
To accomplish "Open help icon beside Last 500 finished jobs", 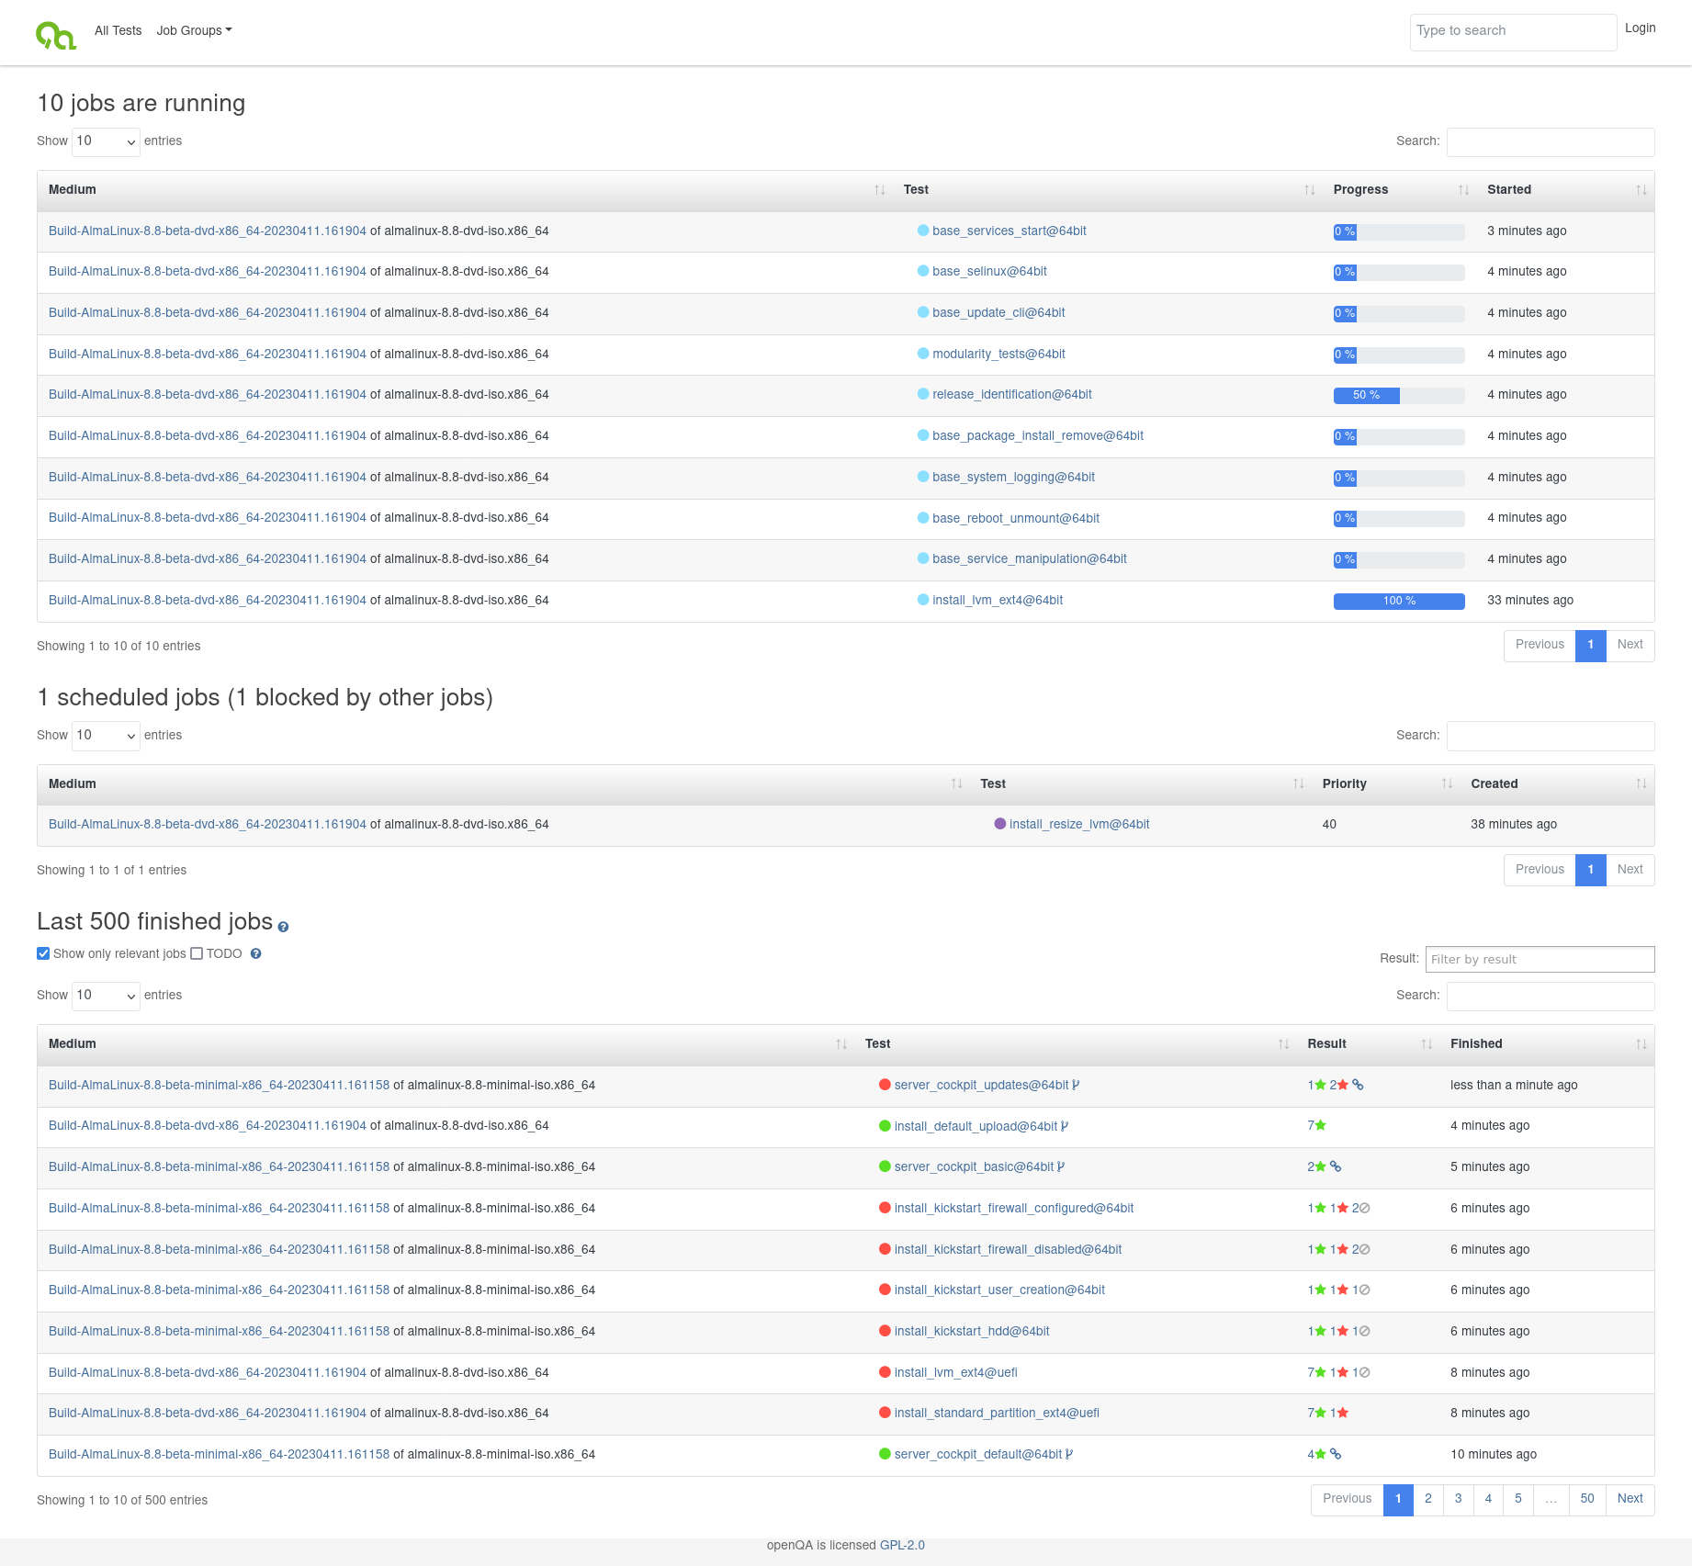I will (283, 927).
